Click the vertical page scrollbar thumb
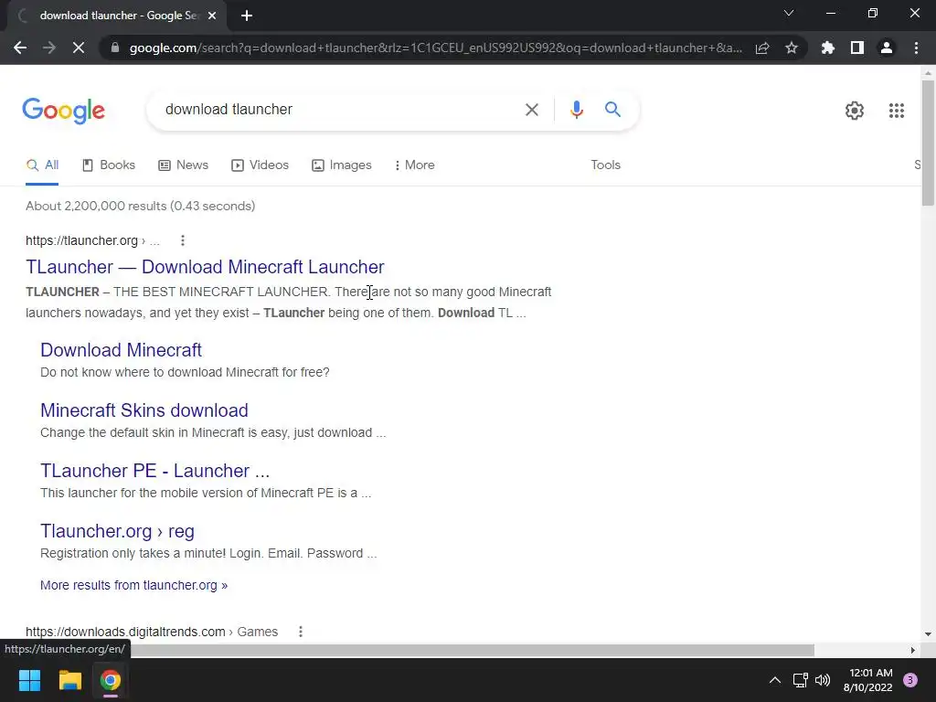This screenshot has height=702, width=936. tap(928, 144)
